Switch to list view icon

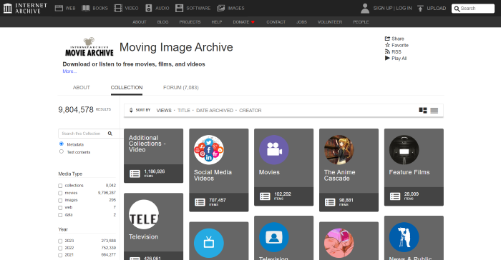click(x=434, y=111)
